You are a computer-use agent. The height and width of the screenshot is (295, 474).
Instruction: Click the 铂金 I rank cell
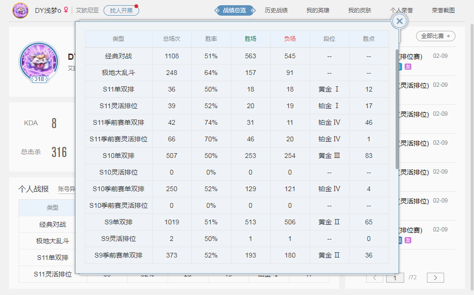[x=329, y=106]
